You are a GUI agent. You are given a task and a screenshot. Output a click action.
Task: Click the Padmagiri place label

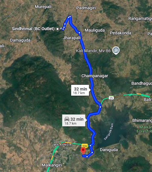[x=86, y=8]
